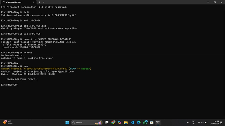Image resolution: width=225 pixels, height=126 pixels.
Task: Click the 'git add 24MCR090.txt' command
Action: [24, 26]
